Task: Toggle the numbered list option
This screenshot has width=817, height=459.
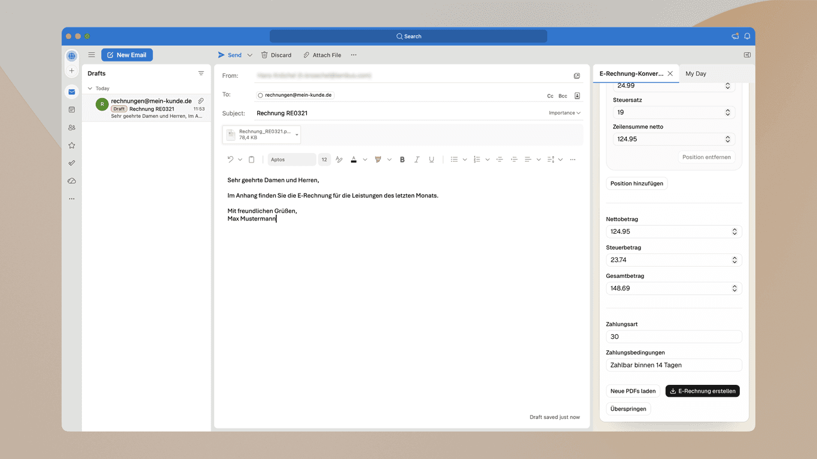Action: tap(477, 159)
